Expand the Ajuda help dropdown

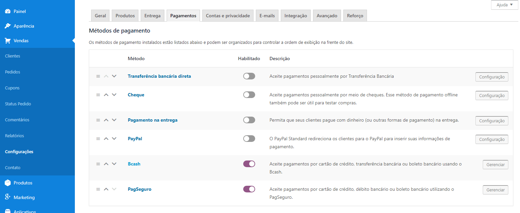[504, 5]
